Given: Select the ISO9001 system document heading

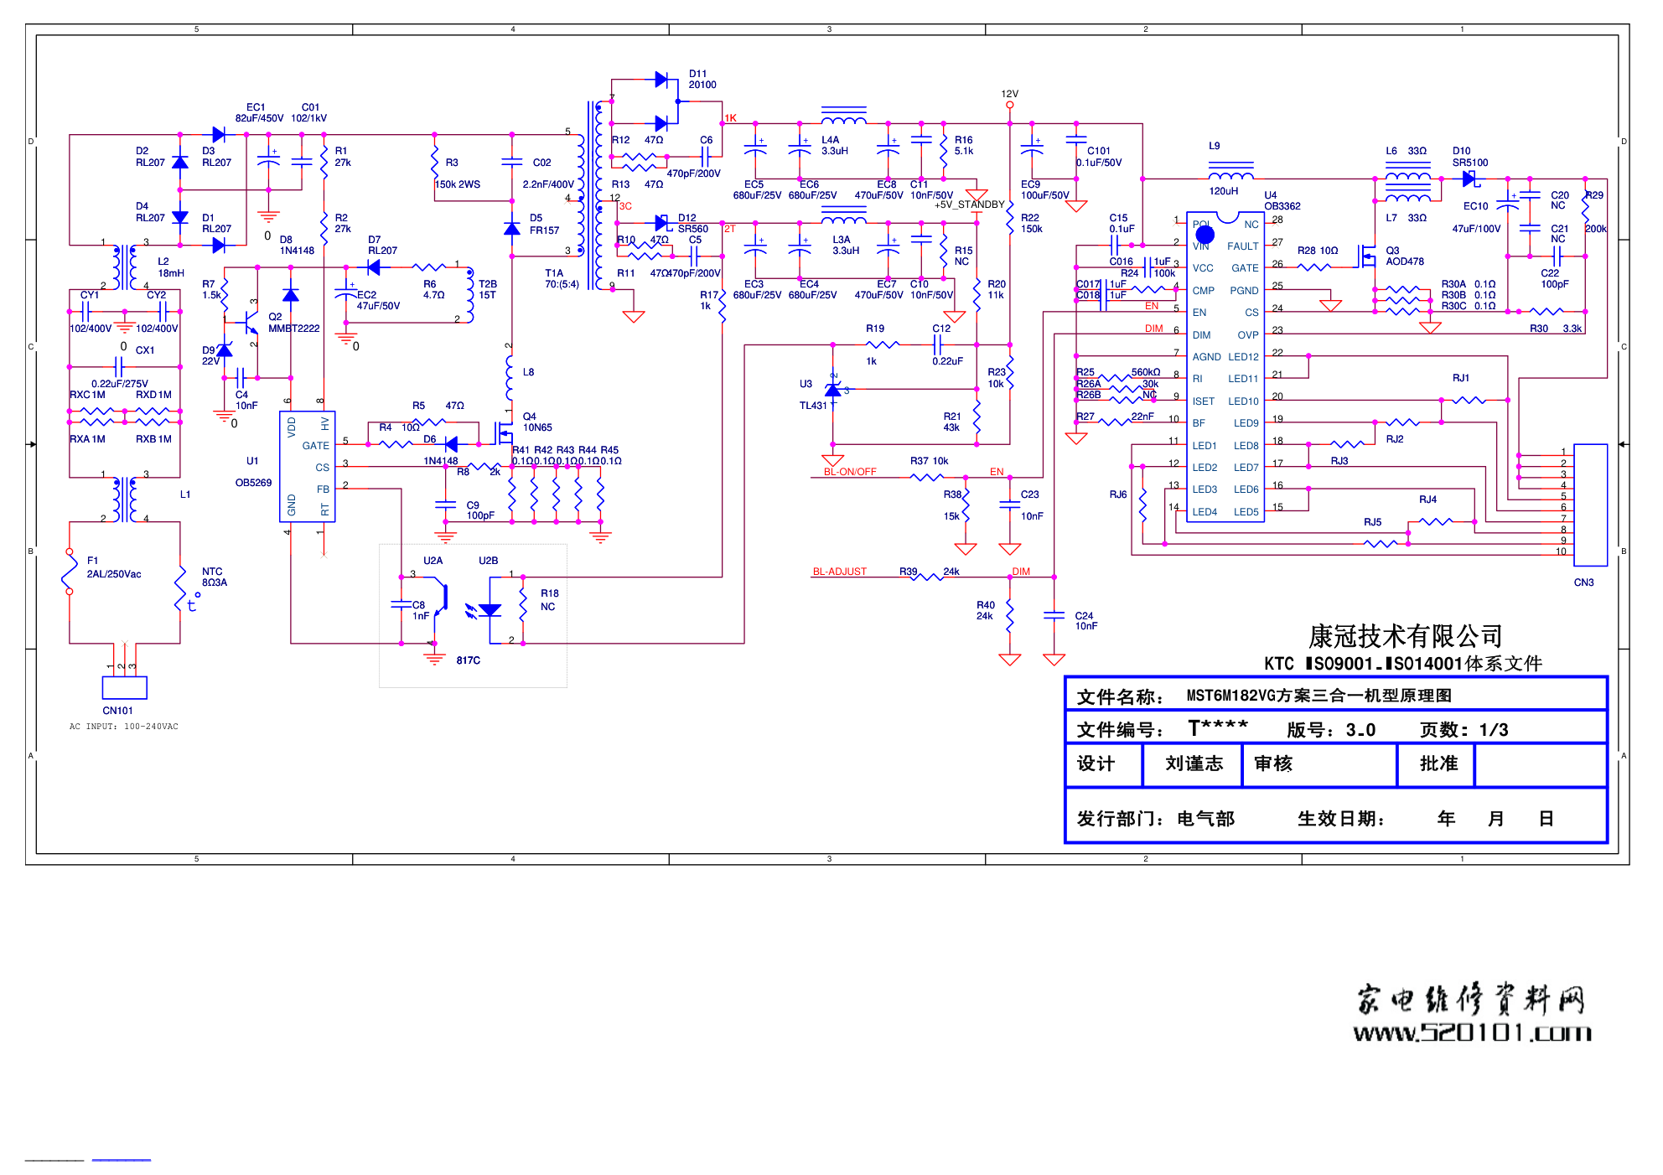Looking at the screenshot, I should 1403,664.
